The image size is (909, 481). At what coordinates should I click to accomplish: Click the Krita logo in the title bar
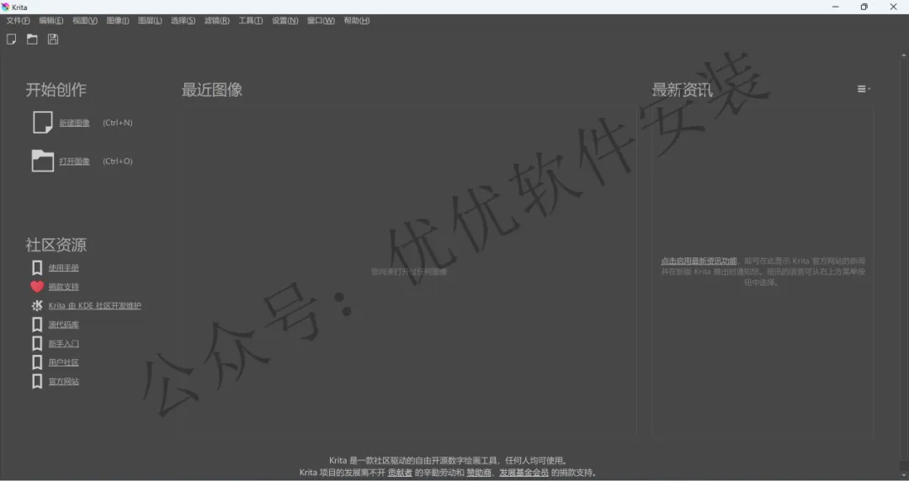(6, 7)
